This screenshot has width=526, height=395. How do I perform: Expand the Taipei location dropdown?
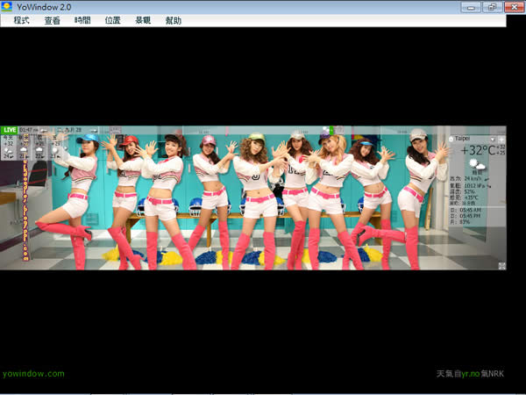coord(493,139)
